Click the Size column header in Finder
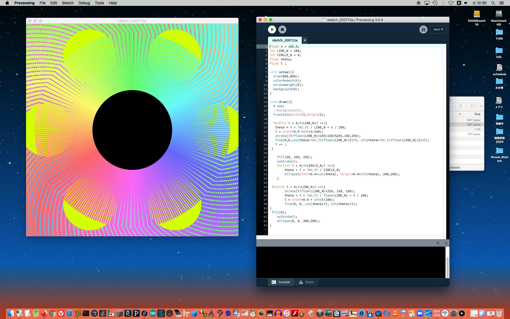Image resolution: width=510 pixels, height=319 pixels. pos(477,114)
